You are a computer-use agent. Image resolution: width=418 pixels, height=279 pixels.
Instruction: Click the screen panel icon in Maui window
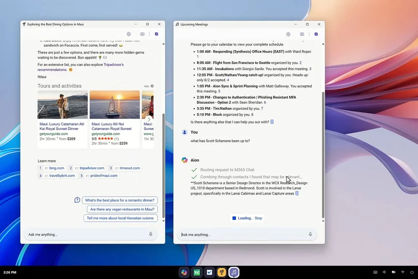tap(142, 34)
